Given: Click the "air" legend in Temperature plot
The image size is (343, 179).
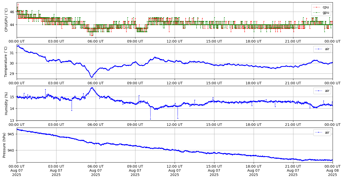Looking at the screenshot, I should pos(322,49).
